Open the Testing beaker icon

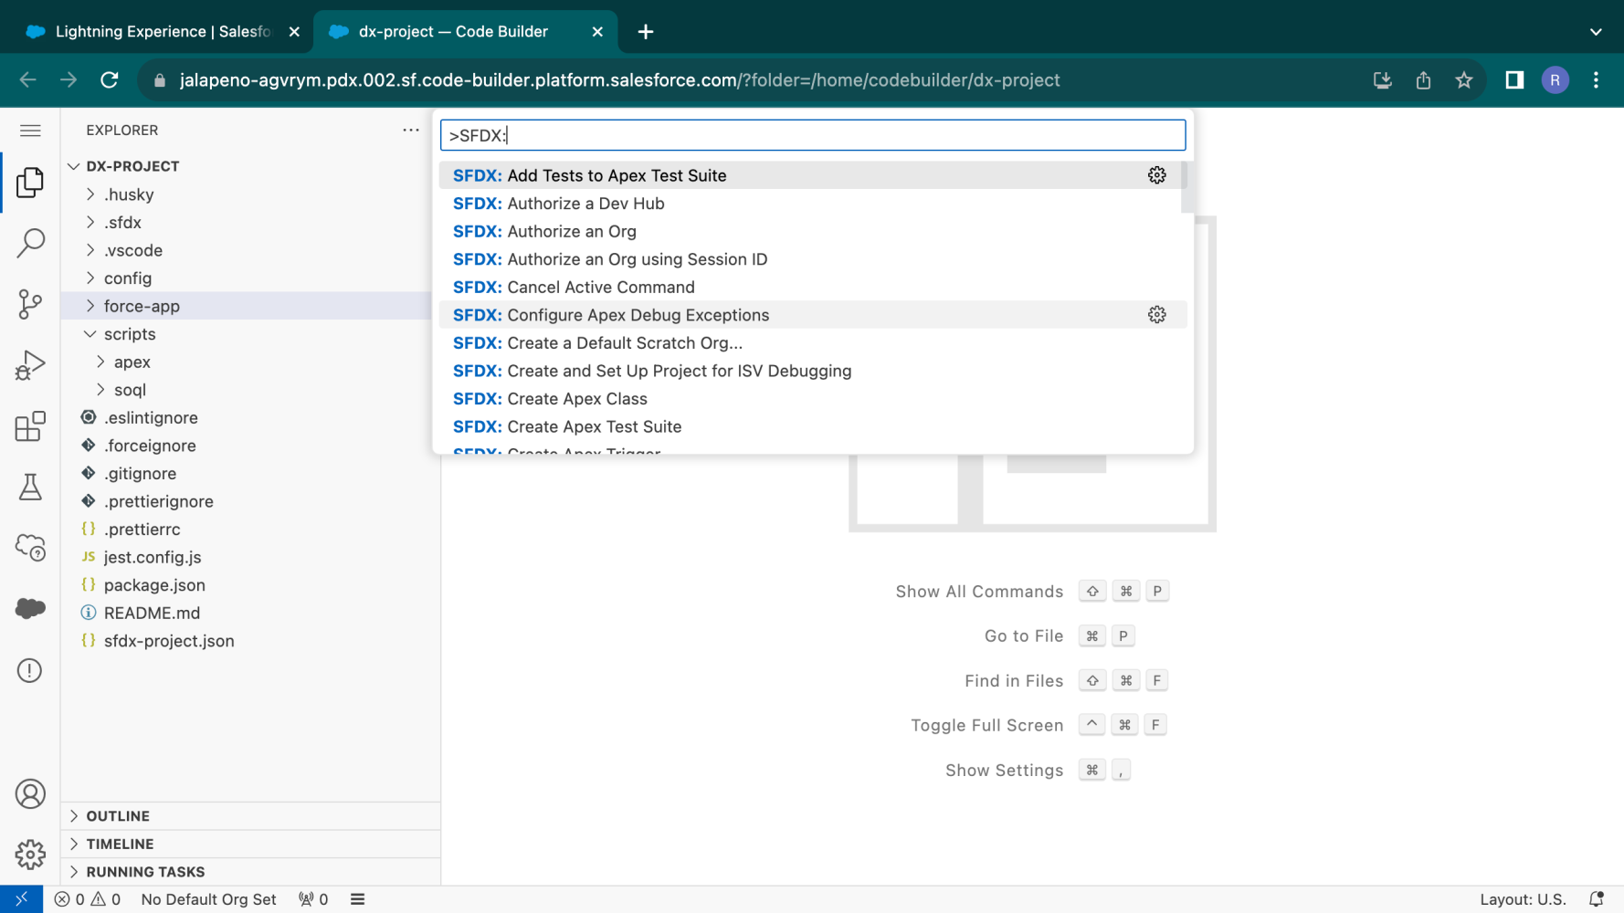30,488
